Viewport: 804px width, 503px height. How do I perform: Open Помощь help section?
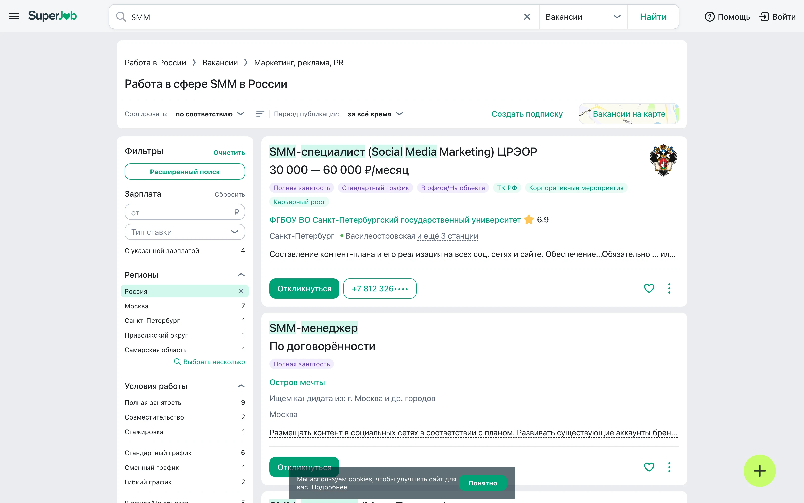point(727,17)
